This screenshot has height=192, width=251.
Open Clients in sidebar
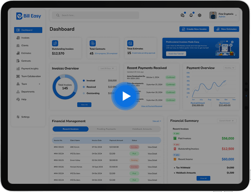(25, 45)
